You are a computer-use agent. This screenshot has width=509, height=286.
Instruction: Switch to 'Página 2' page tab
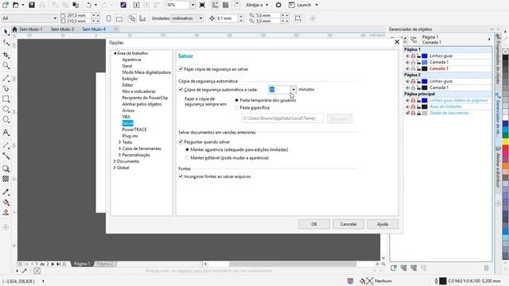pyautogui.click(x=105, y=264)
